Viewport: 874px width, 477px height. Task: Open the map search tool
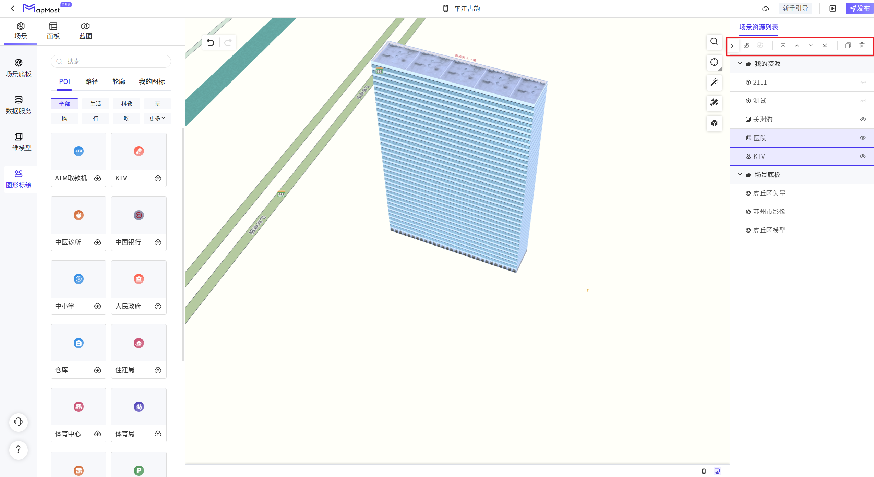pyautogui.click(x=714, y=42)
